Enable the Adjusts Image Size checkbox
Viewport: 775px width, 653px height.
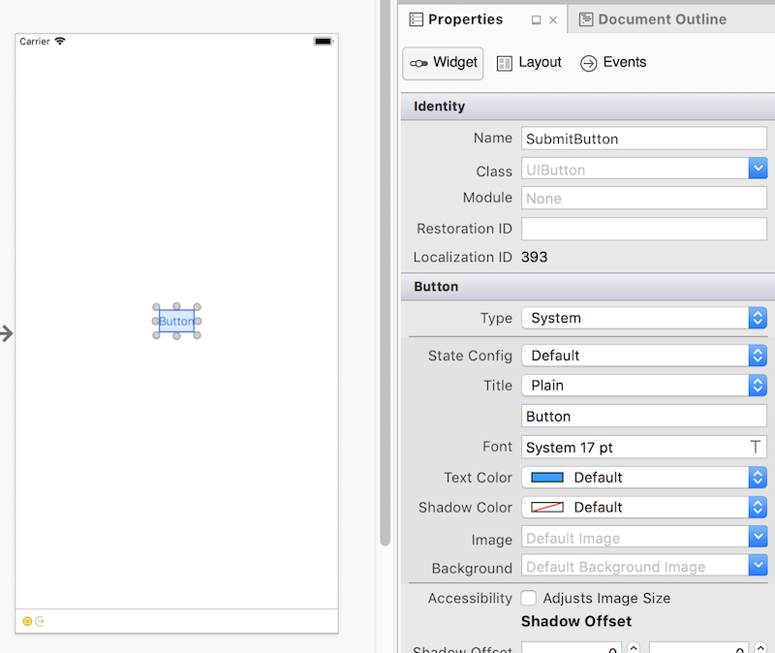click(x=529, y=598)
